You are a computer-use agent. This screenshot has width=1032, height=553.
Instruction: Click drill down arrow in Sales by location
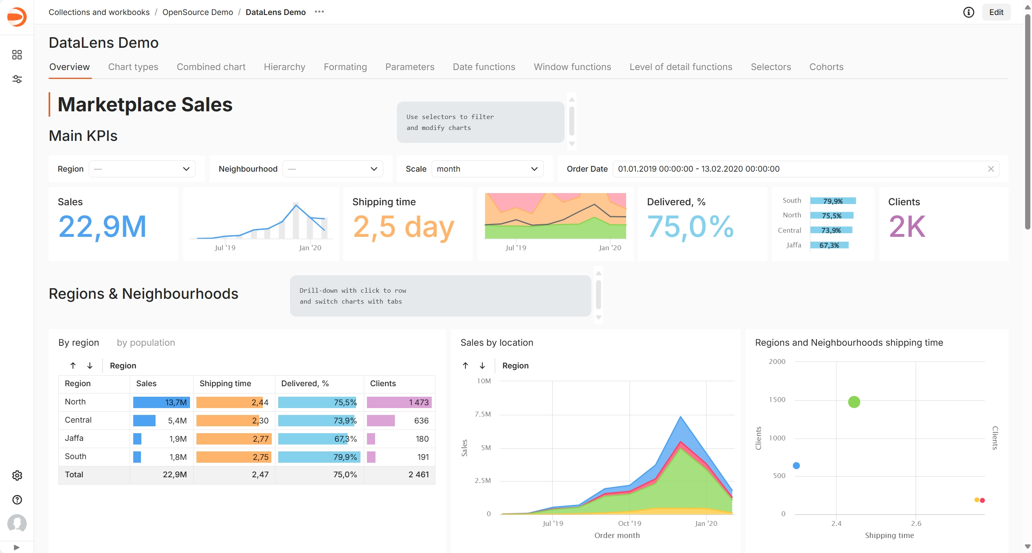pyautogui.click(x=482, y=366)
